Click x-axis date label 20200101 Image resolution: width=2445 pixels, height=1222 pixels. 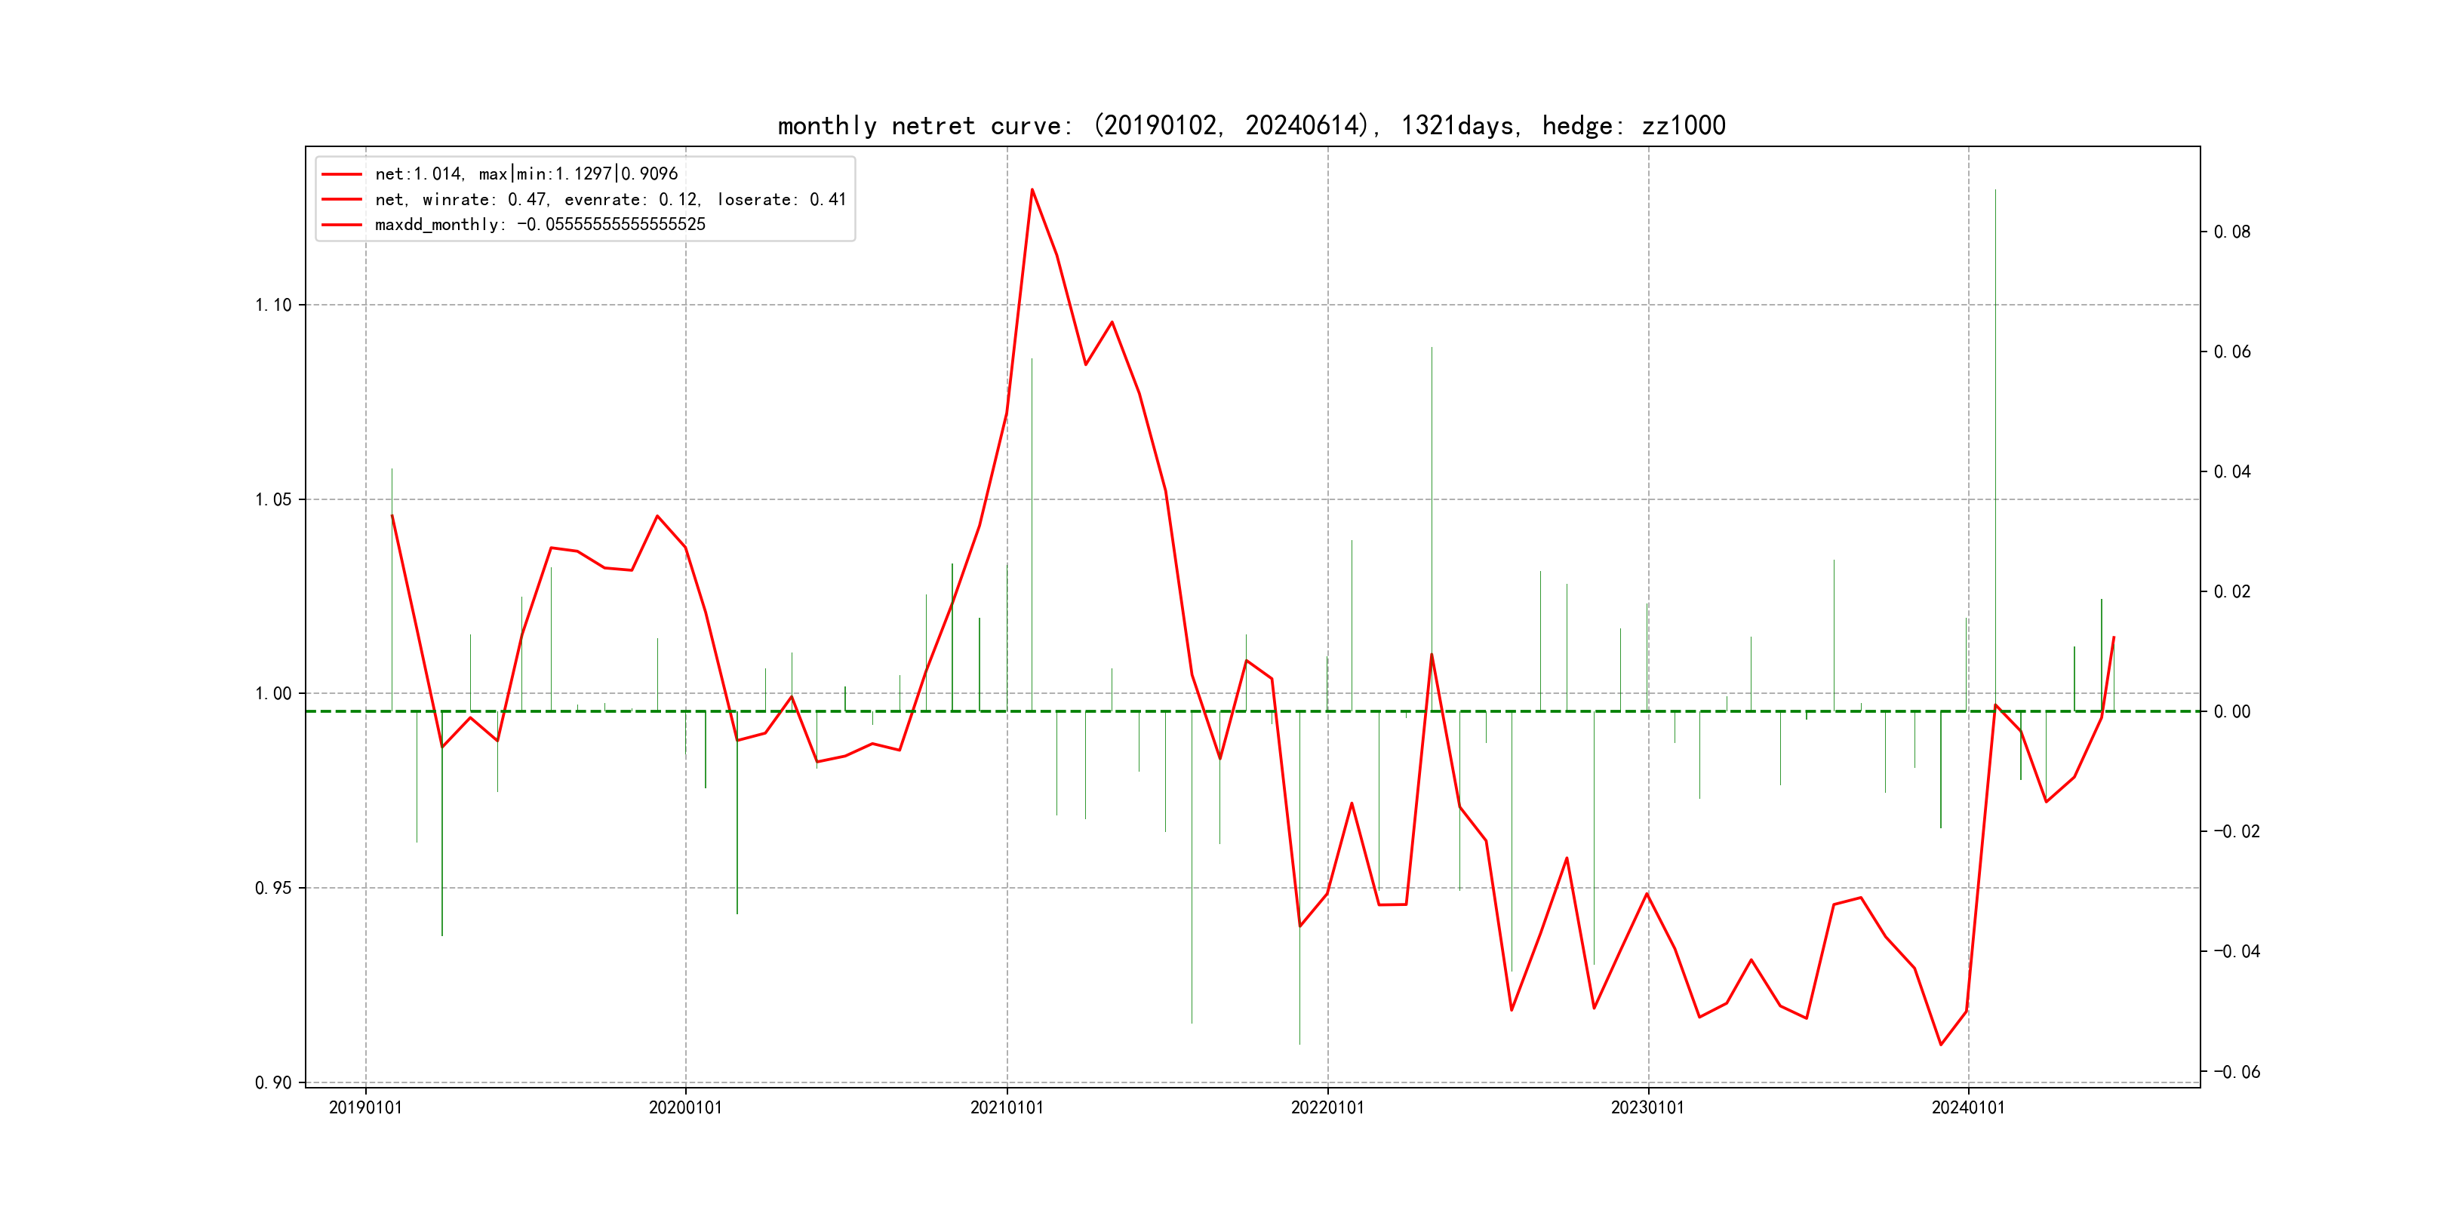685,1107
